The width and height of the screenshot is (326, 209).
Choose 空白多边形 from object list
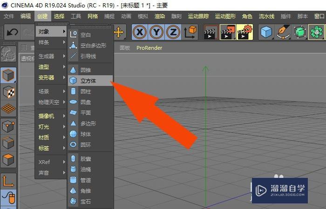point(91,46)
